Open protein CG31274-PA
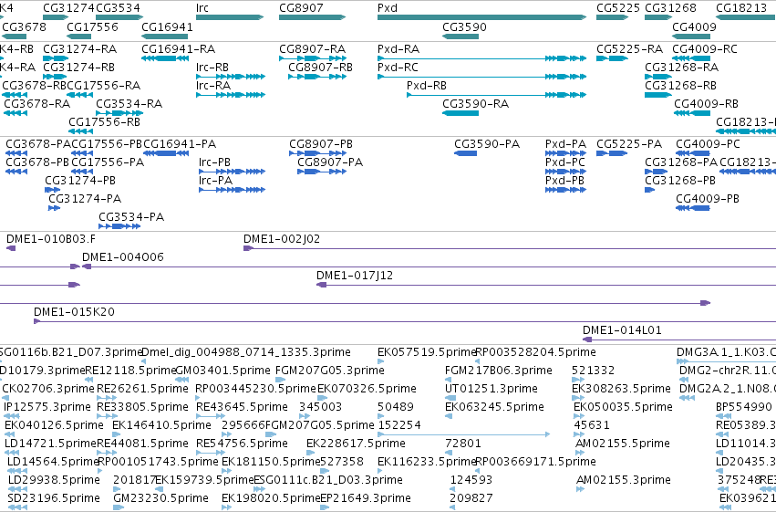776x512 pixels. pyautogui.click(x=85, y=199)
